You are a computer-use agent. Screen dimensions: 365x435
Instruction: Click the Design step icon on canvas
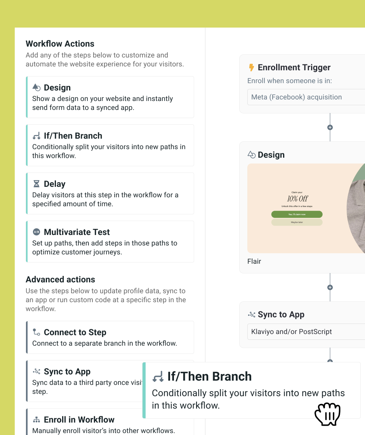(x=252, y=155)
